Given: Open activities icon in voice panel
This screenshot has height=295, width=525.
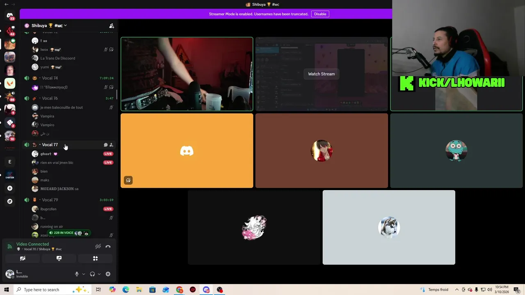Looking at the screenshot, I should (95, 259).
